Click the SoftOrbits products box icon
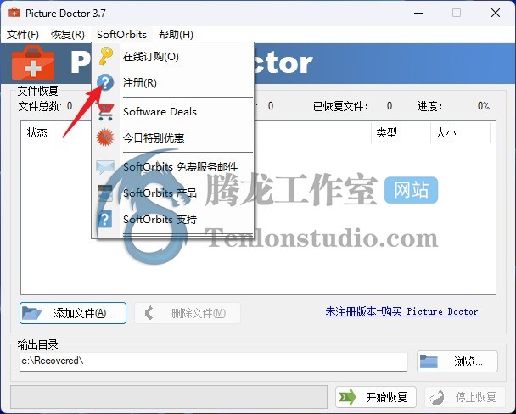The width and height of the screenshot is (516, 414). (x=105, y=193)
